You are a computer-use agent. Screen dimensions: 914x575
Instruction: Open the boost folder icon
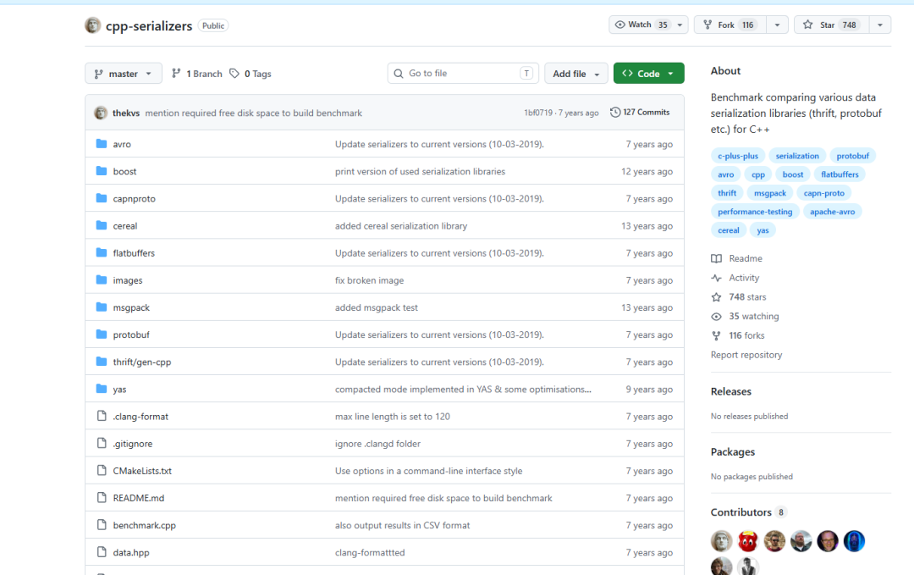pos(102,171)
